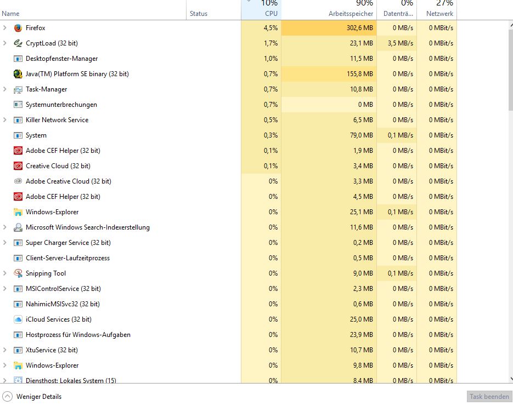Click the Windows-Explorer icon using 9,8 MB
The height and width of the screenshot is (406, 513).
click(18, 366)
